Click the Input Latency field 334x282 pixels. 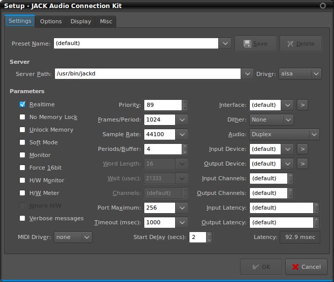pyautogui.click(x=281, y=208)
